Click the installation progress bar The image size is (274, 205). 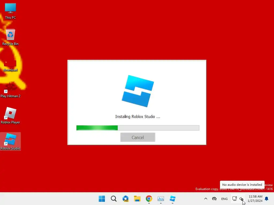click(138, 128)
